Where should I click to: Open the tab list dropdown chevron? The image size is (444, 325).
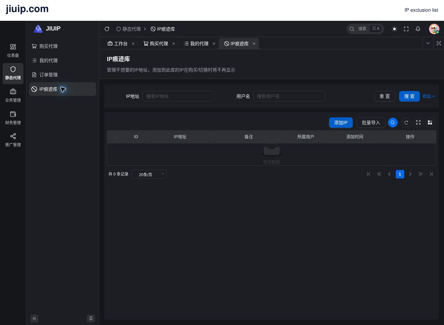pyautogui.click(x=428, y=43)
